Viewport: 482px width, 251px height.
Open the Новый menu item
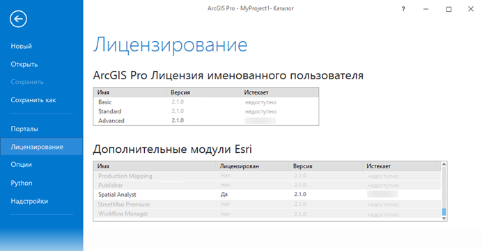pos(21,47)
